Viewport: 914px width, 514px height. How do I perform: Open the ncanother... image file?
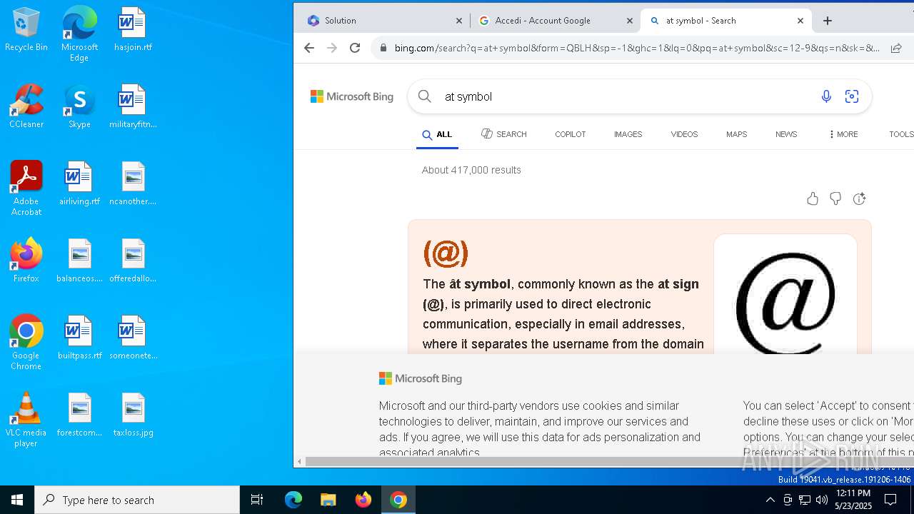pos(133,184)
